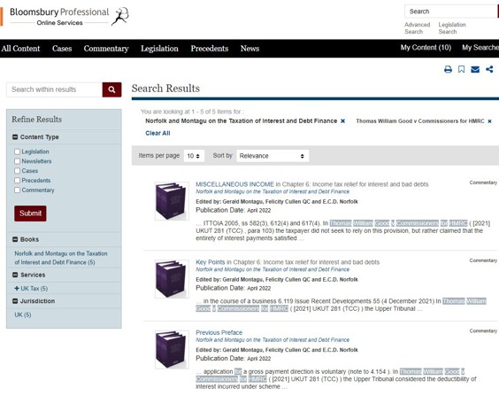The height and width of the screenshot is (396, 499).
Task: Tick the Newsletters checkbox
Action: [x=17, y=161]
